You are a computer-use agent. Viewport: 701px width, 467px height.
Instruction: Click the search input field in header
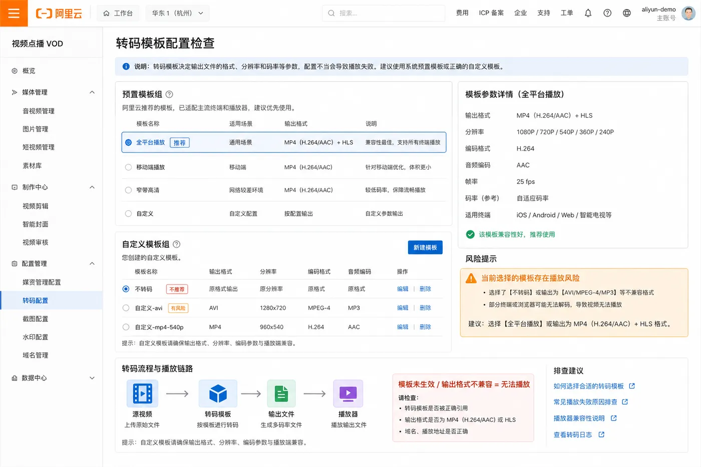[384, 13]
